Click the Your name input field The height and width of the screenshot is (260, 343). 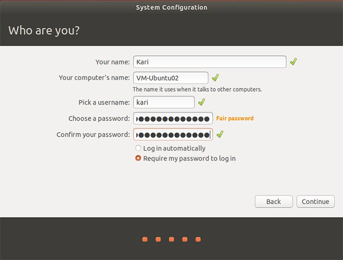pos(210,62)
